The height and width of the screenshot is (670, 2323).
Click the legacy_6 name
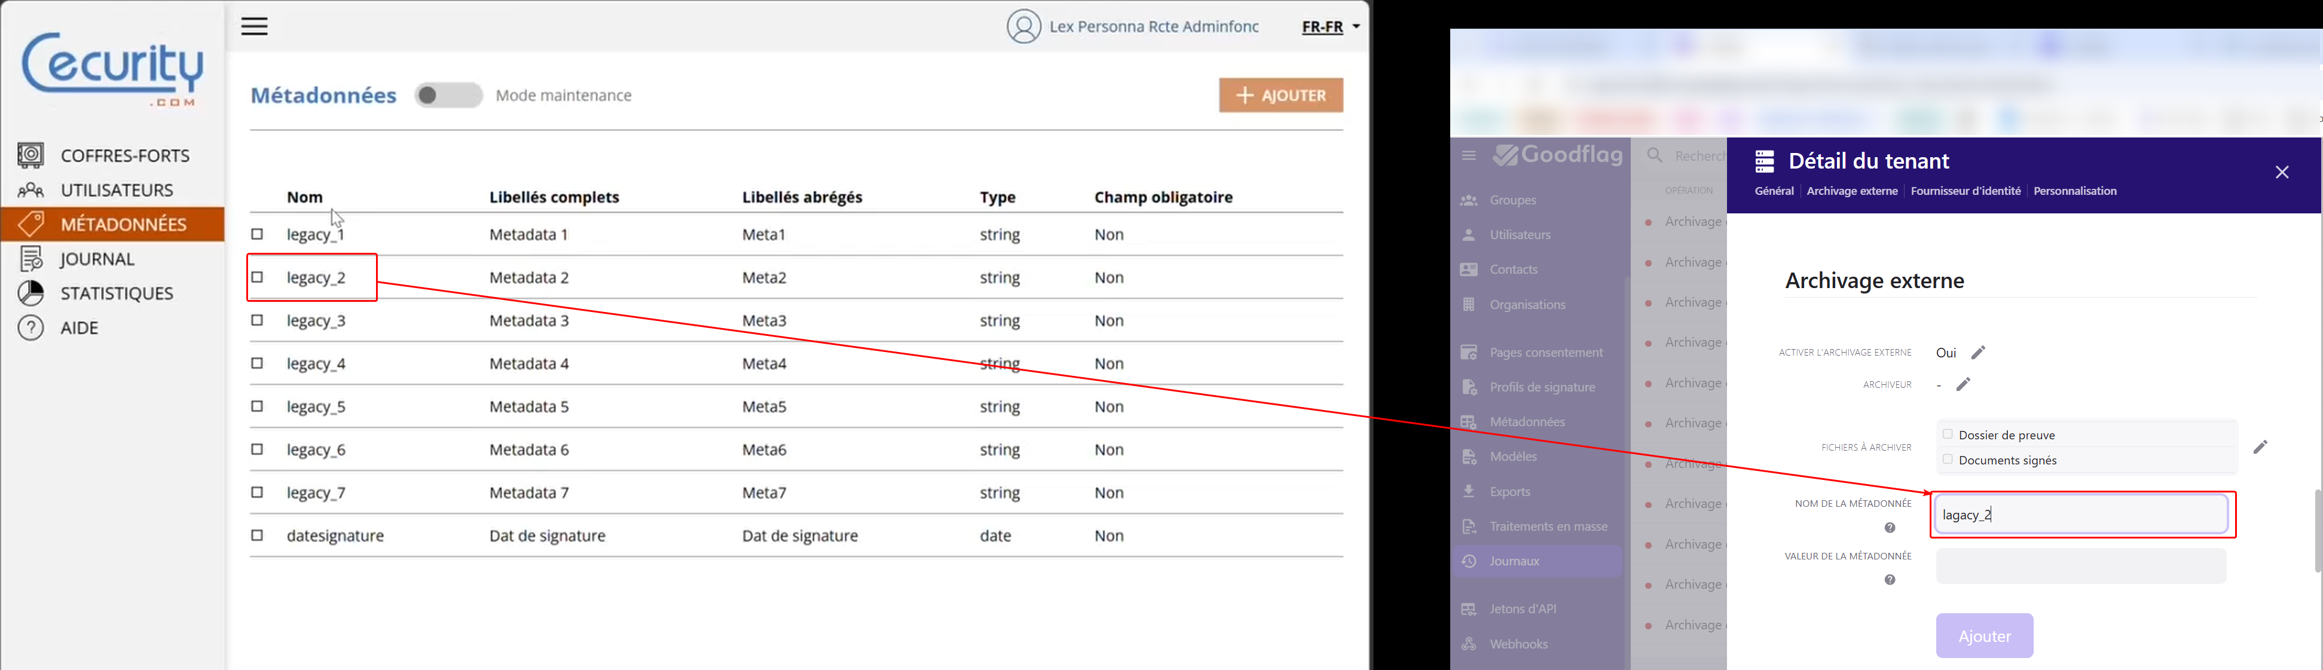coord(316,450)
